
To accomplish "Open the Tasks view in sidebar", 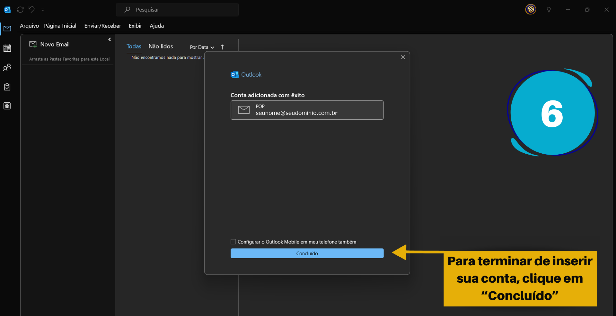I will (7, 87).
